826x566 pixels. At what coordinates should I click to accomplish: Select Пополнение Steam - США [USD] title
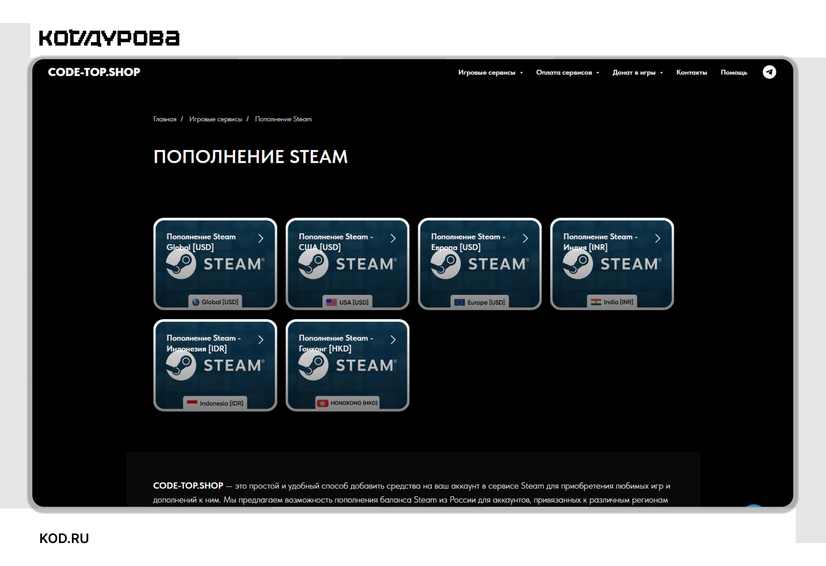tap(336, 242)
